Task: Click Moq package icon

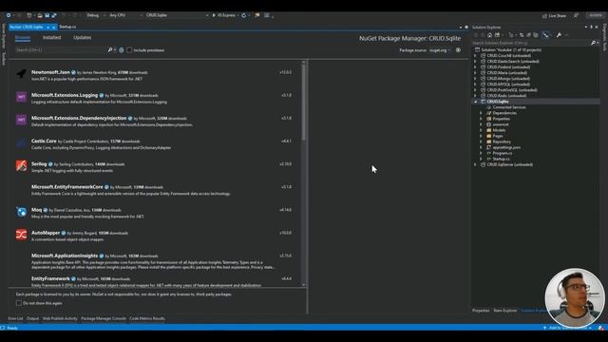Action: point(21,212)
